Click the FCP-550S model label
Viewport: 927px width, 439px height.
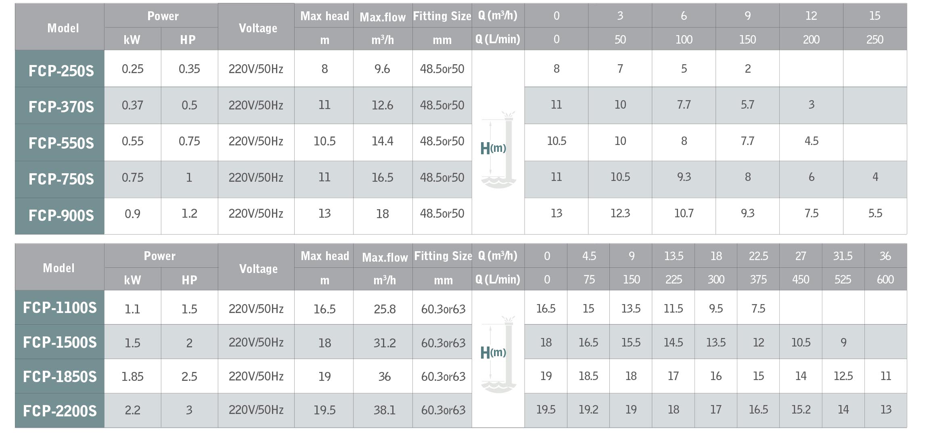coord(61,143)
